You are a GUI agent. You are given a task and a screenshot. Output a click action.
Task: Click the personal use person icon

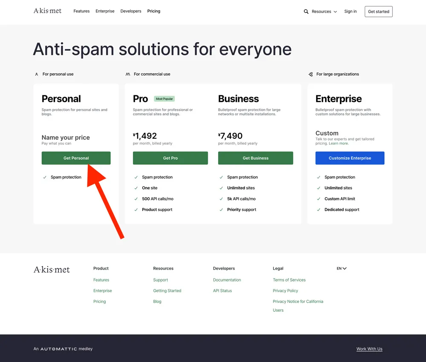pos(37,74)
